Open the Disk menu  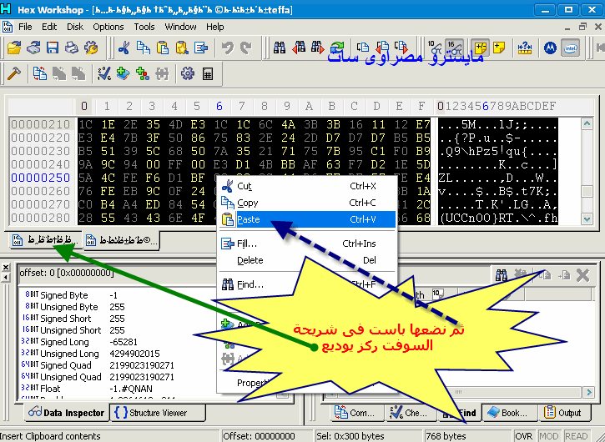click(x=75, y=27)
